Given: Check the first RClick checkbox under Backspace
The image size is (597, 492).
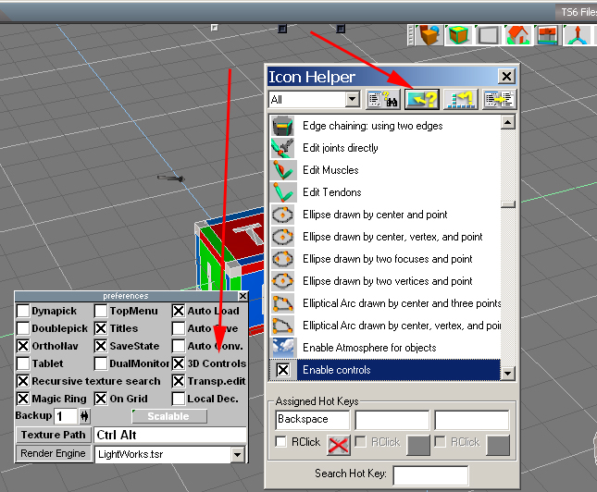Looking at the screenshot, I should [281, 442].
